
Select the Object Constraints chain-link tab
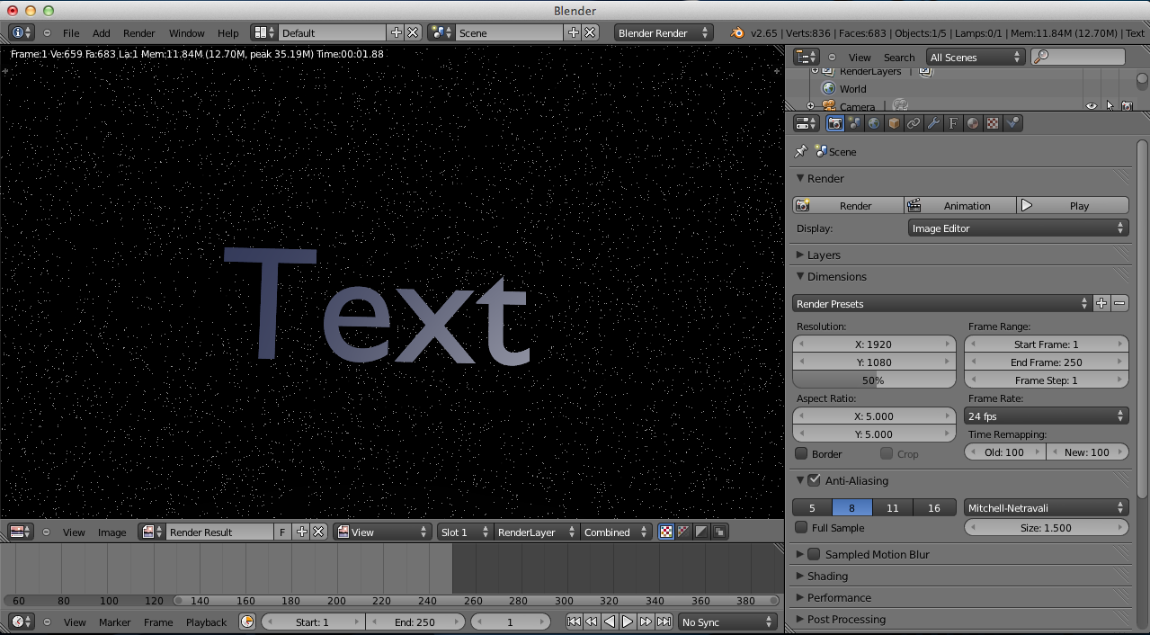click(913, 123)
